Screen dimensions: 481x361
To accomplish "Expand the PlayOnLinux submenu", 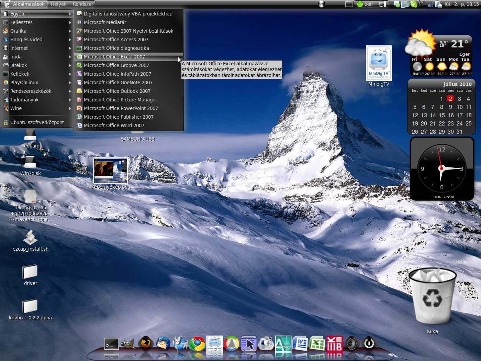I will (x=37, y=83).
